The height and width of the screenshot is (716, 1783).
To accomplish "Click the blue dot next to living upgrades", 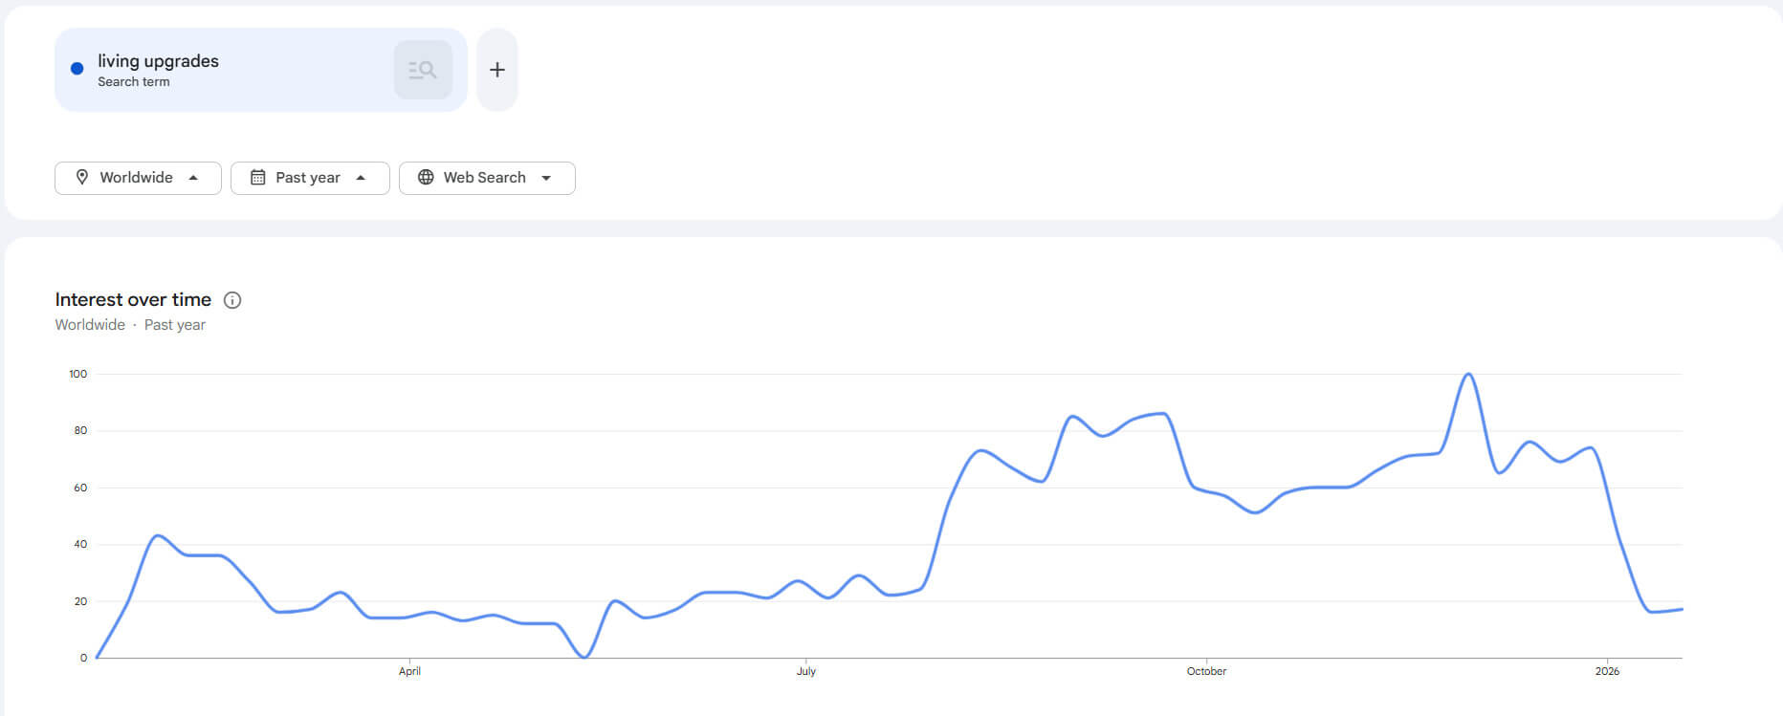I will (x=77, y=69).
